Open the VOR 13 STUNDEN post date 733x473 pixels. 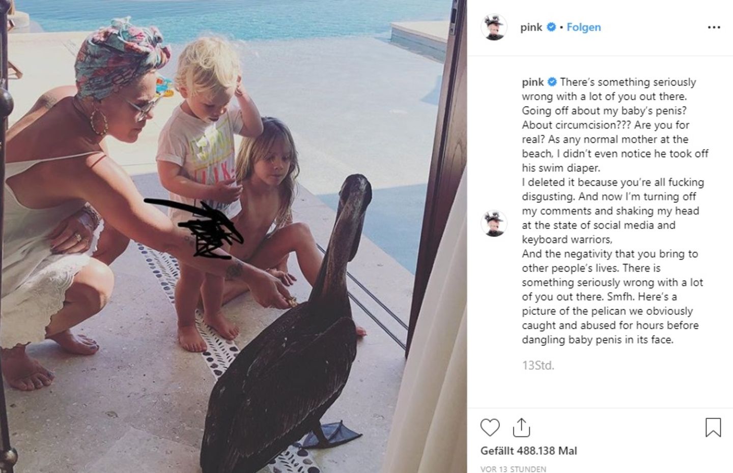tap(514, 469)
